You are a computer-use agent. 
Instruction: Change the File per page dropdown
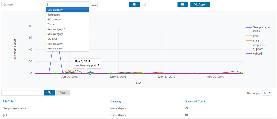(267, 93)
